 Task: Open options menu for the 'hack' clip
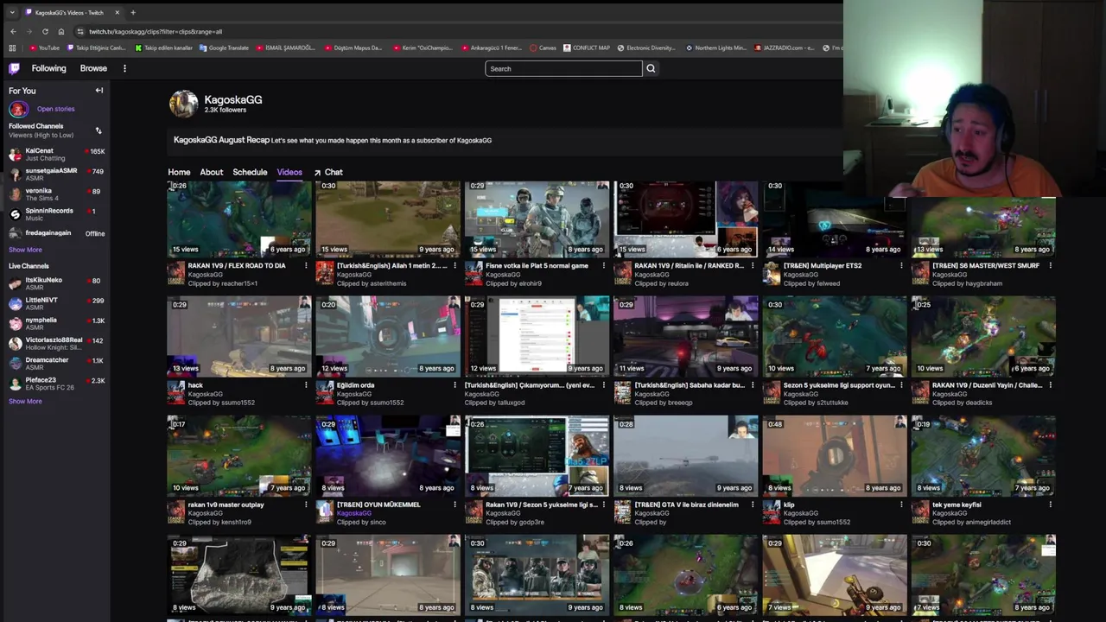[x=306, y=384]
